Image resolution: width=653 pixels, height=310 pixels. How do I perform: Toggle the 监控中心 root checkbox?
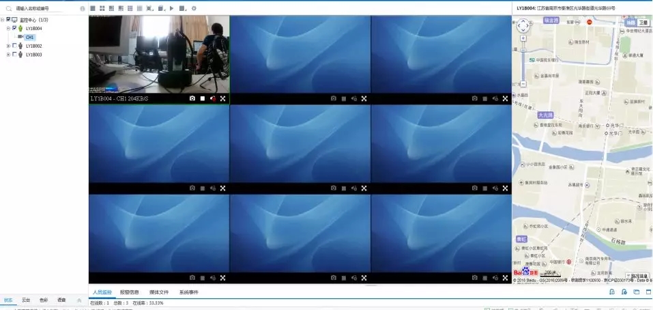pos(8,19)
